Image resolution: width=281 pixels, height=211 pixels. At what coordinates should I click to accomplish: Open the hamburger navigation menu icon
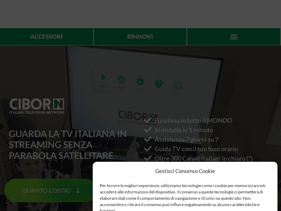click(234, 37)
